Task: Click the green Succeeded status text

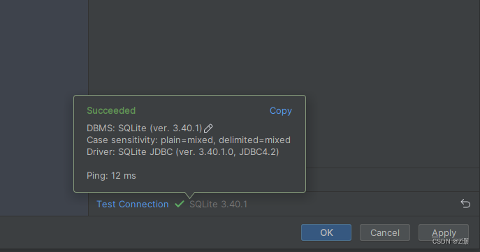Action: (111, 110)
